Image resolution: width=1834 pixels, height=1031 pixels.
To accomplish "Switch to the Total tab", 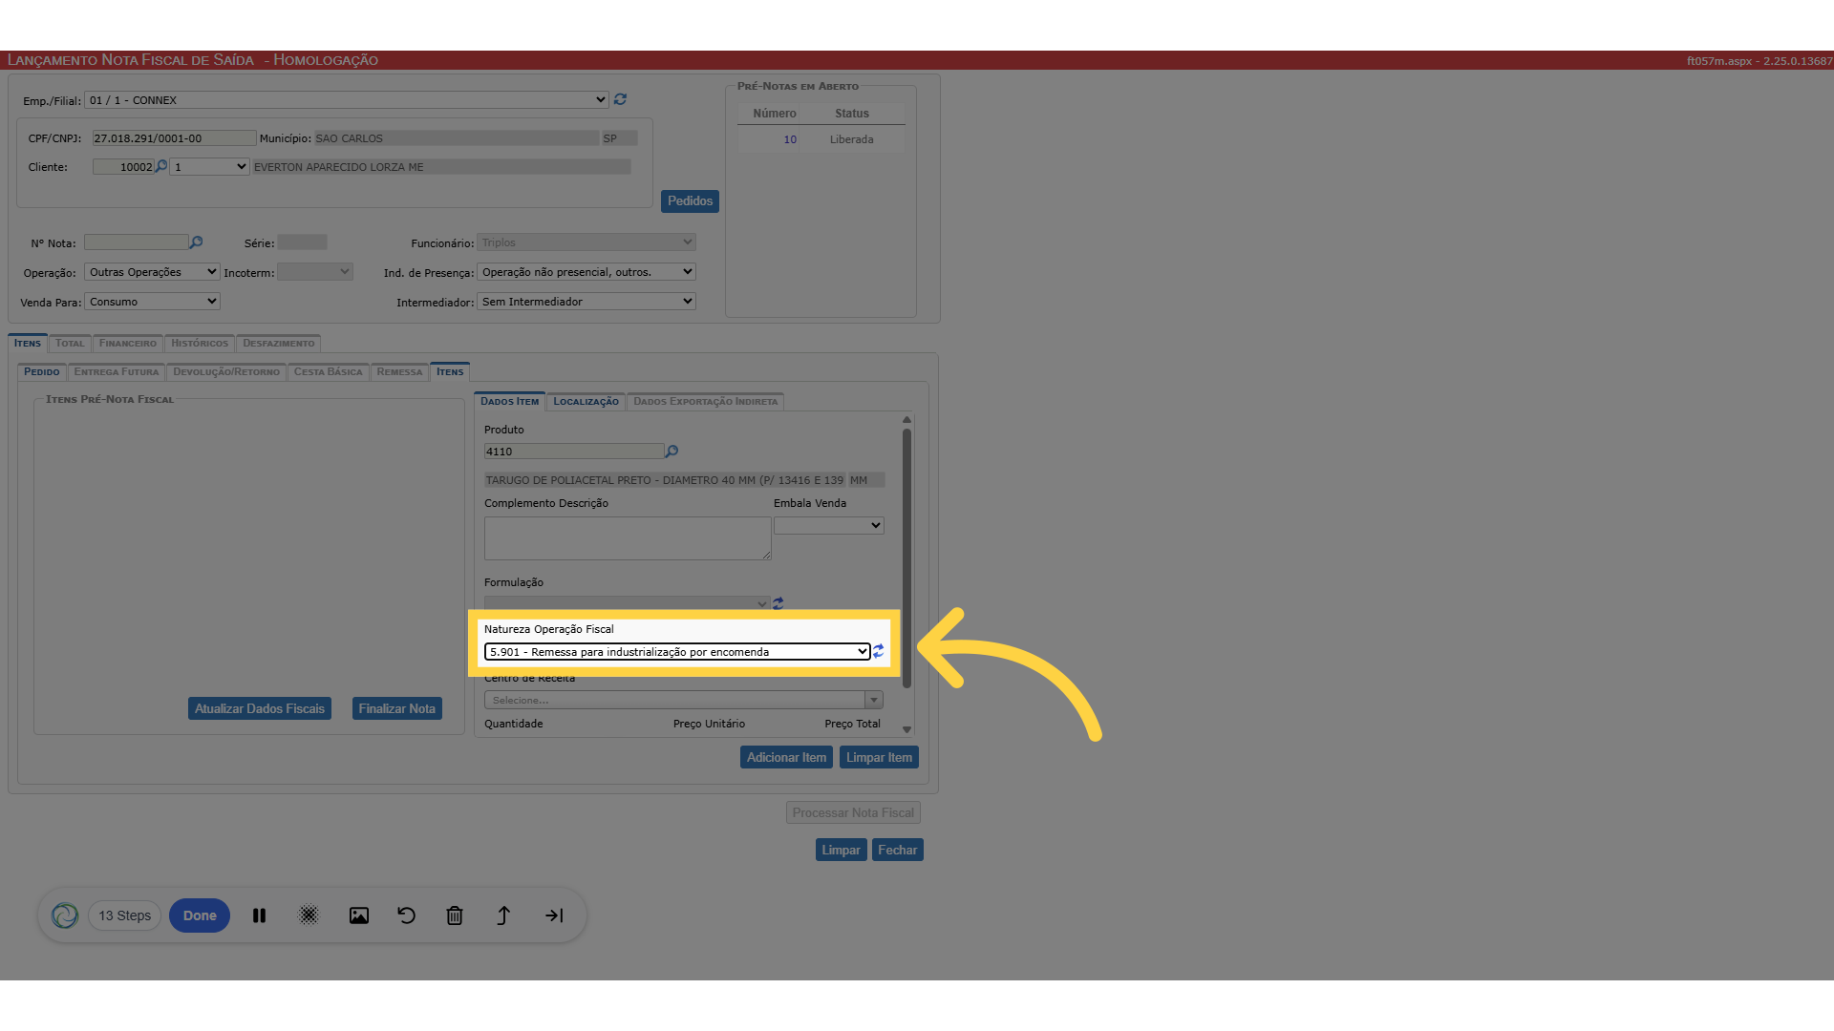I will click(x=70, y=343).
